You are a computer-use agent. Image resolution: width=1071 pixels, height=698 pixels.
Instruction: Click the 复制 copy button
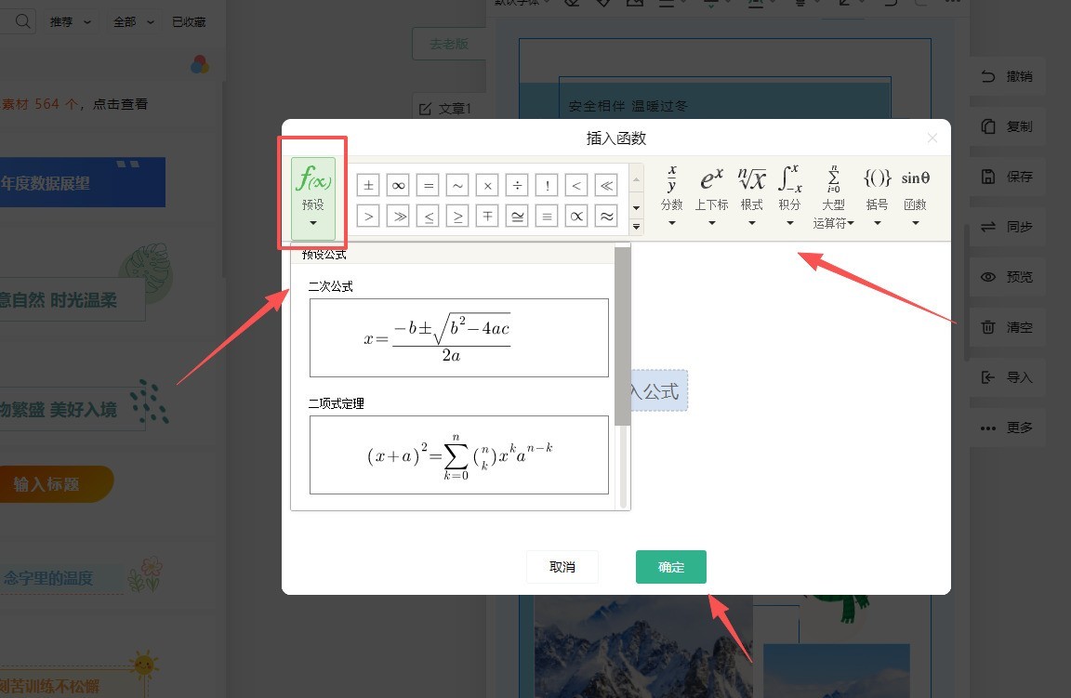click(1007, 126)
